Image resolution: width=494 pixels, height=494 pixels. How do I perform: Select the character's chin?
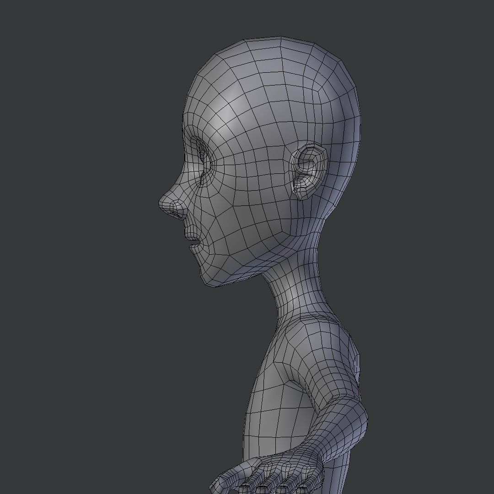tap(211, 277)
